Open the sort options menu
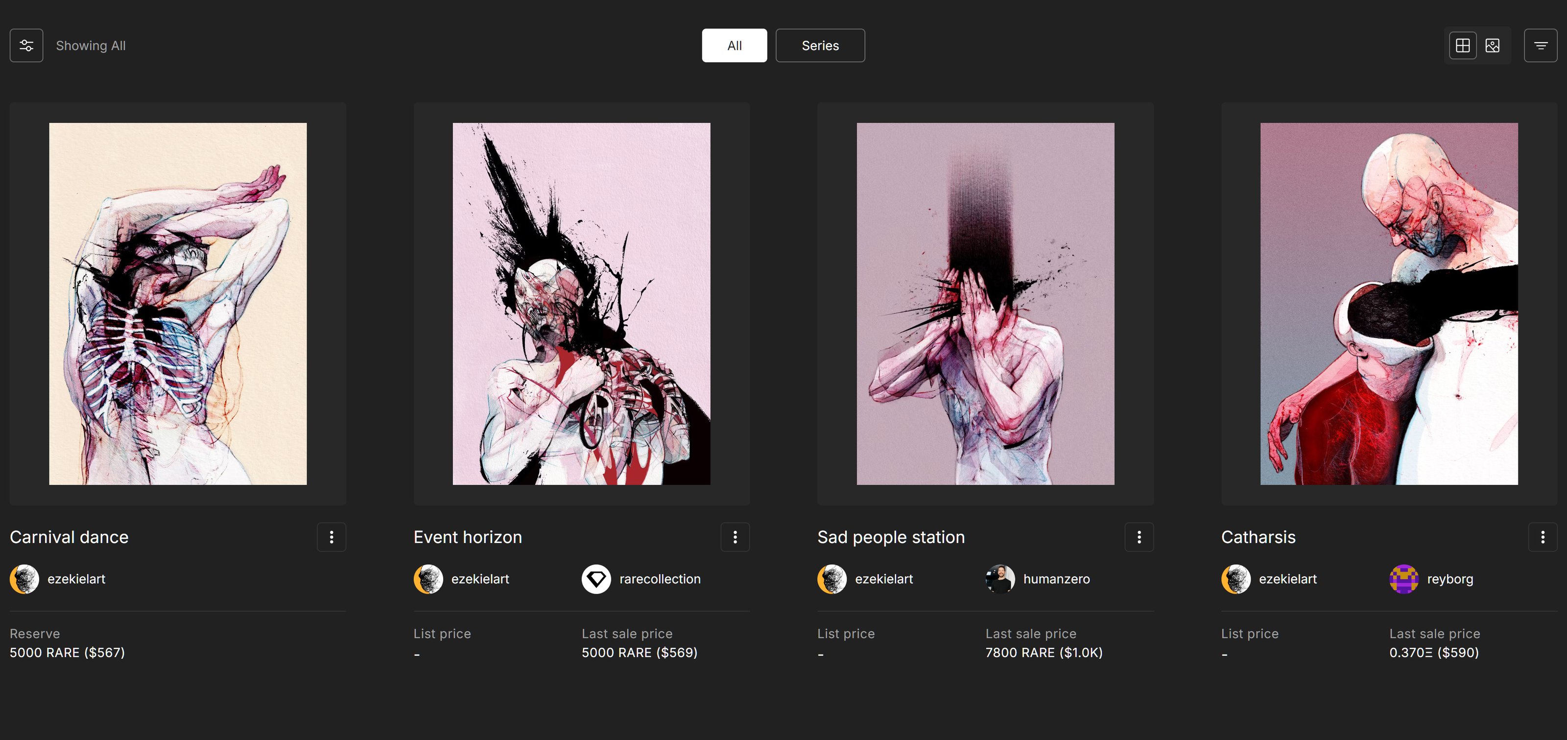 coord(1540,46)
